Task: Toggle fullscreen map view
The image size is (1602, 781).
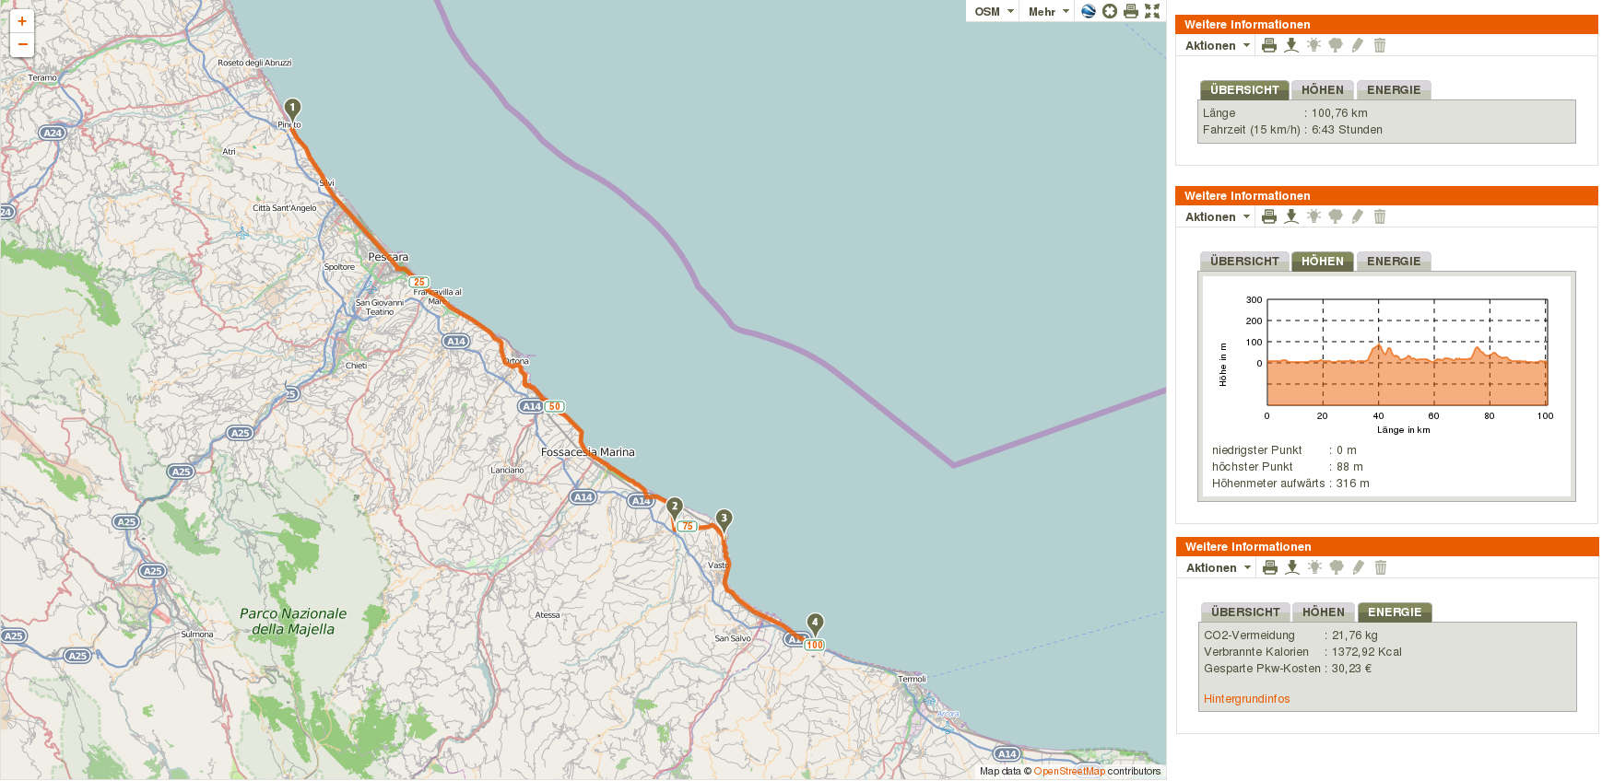Action: click(1152, 11)
